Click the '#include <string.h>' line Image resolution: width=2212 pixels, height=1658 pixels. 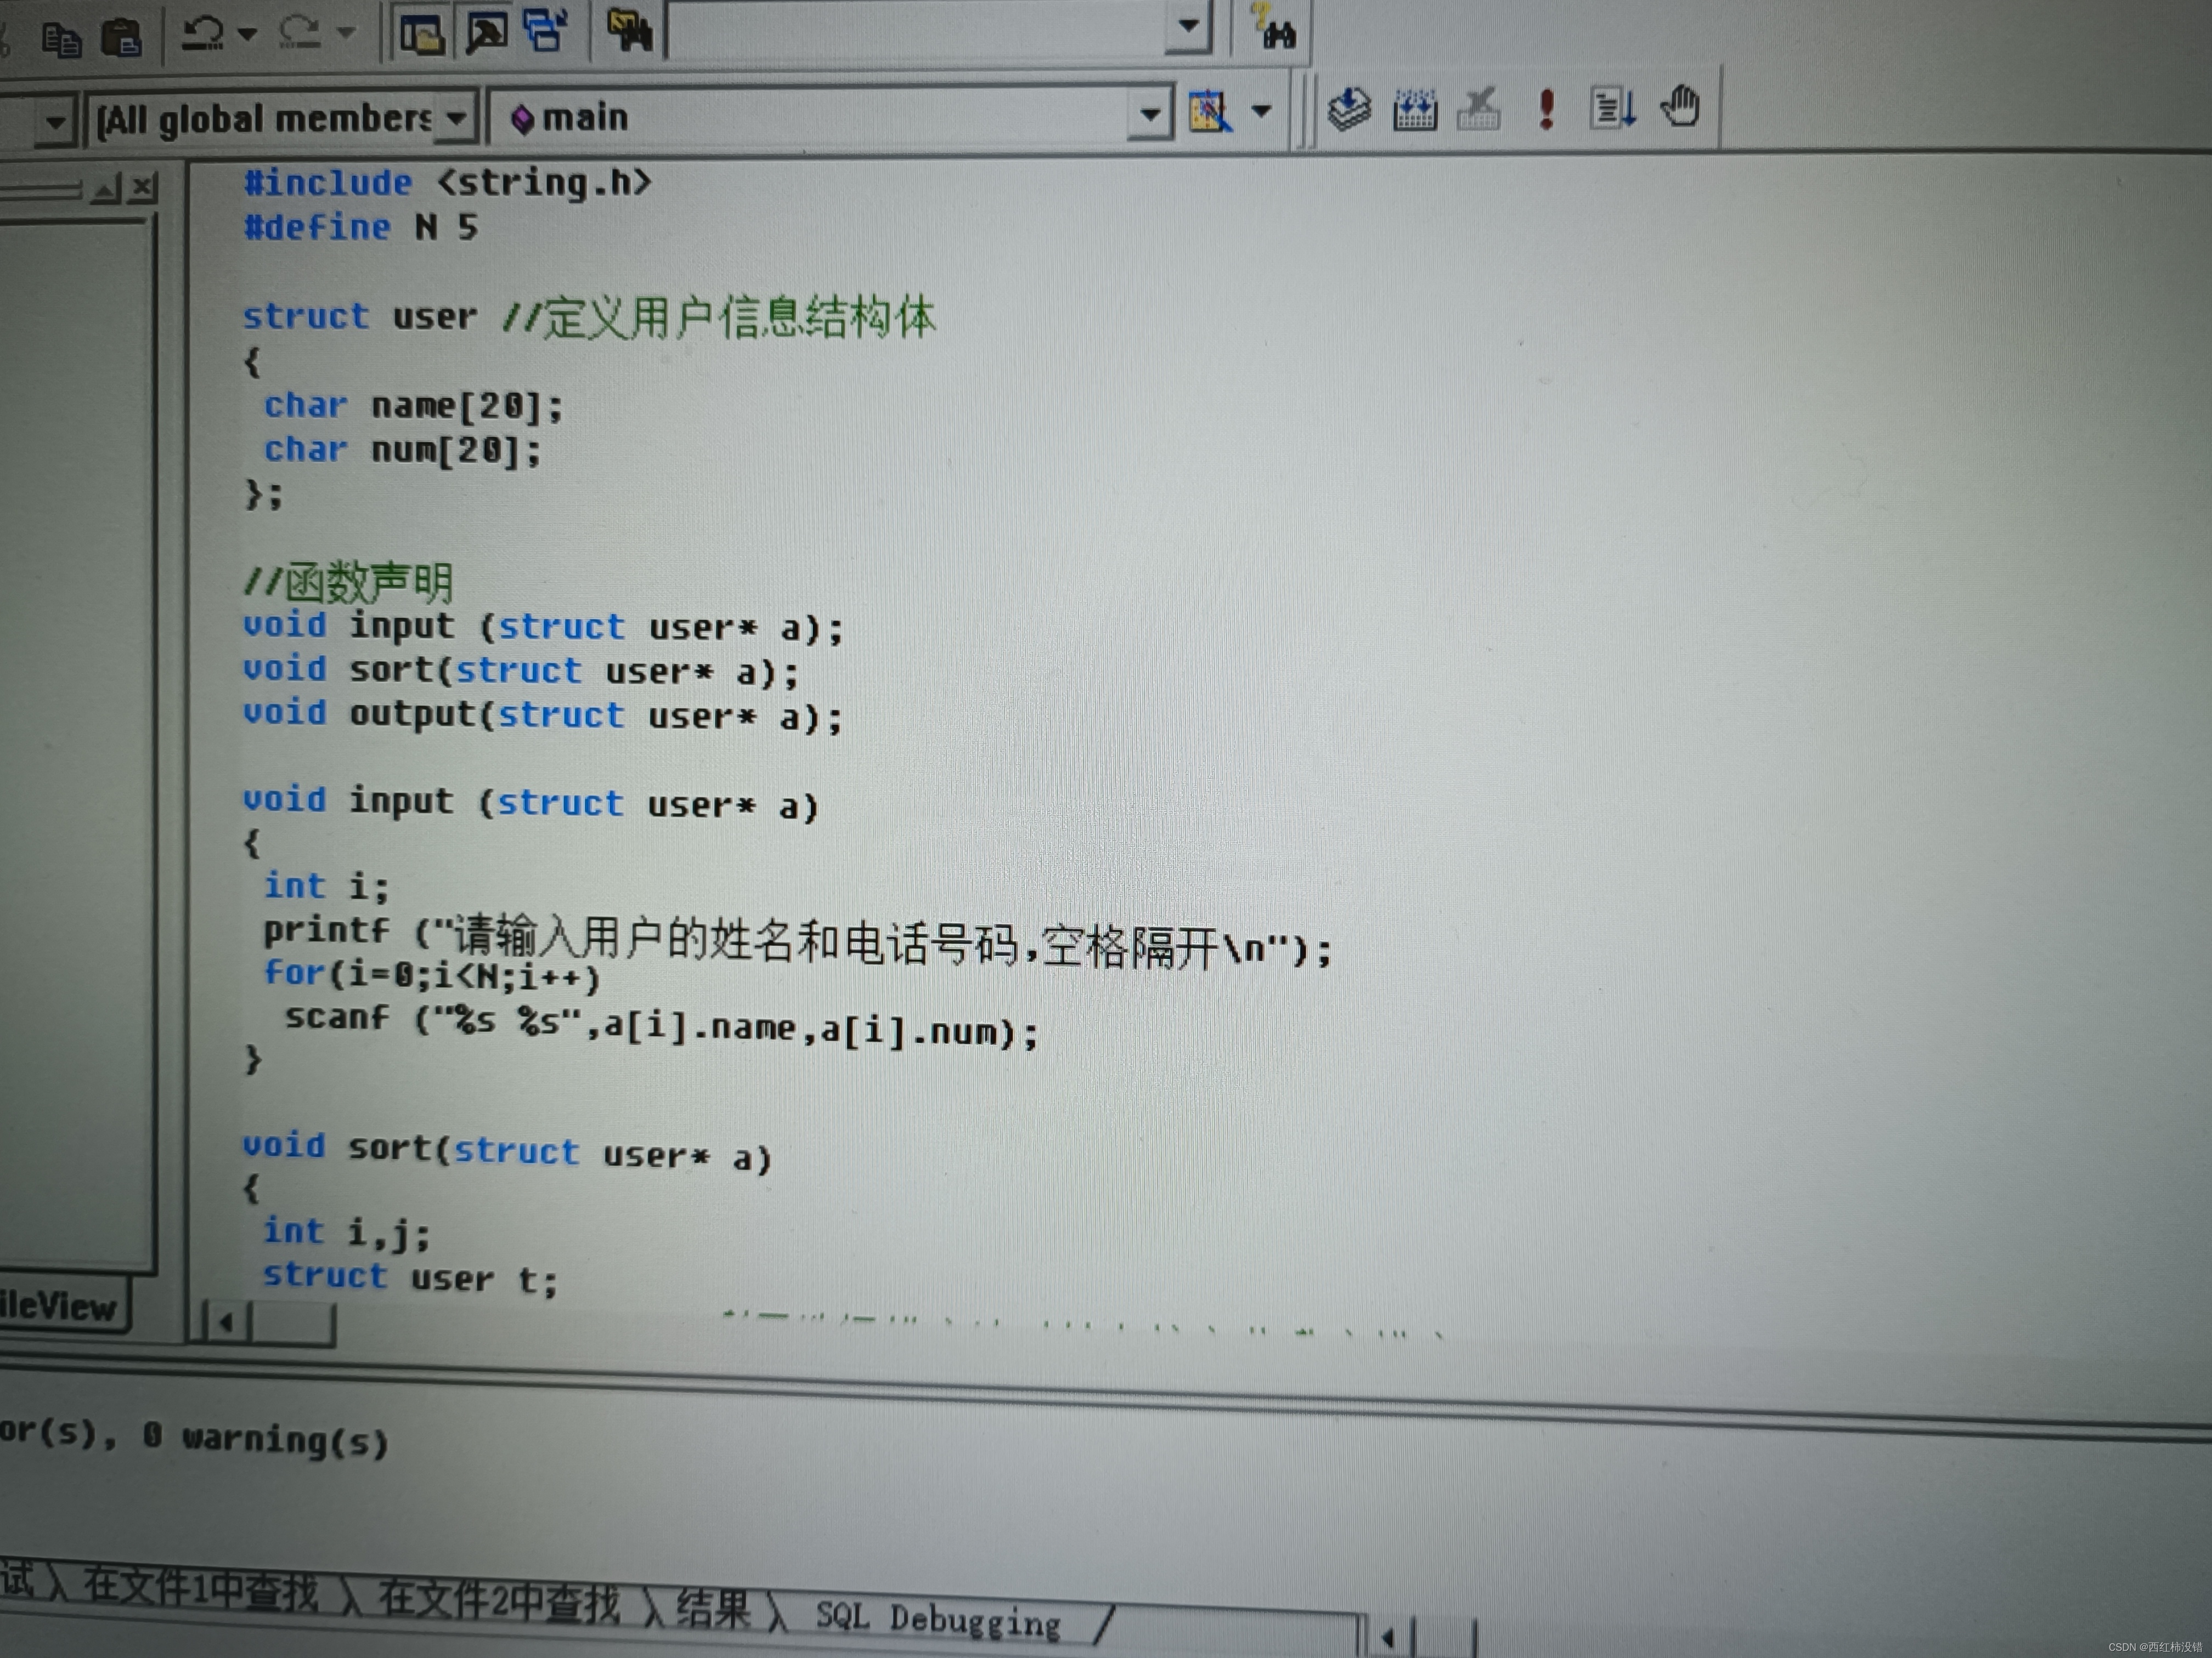click(448, 183)
